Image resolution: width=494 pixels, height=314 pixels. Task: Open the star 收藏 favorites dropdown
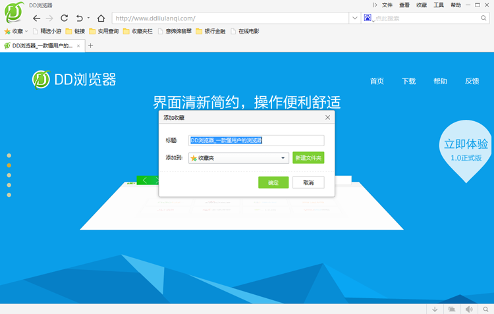click(16, 31)
